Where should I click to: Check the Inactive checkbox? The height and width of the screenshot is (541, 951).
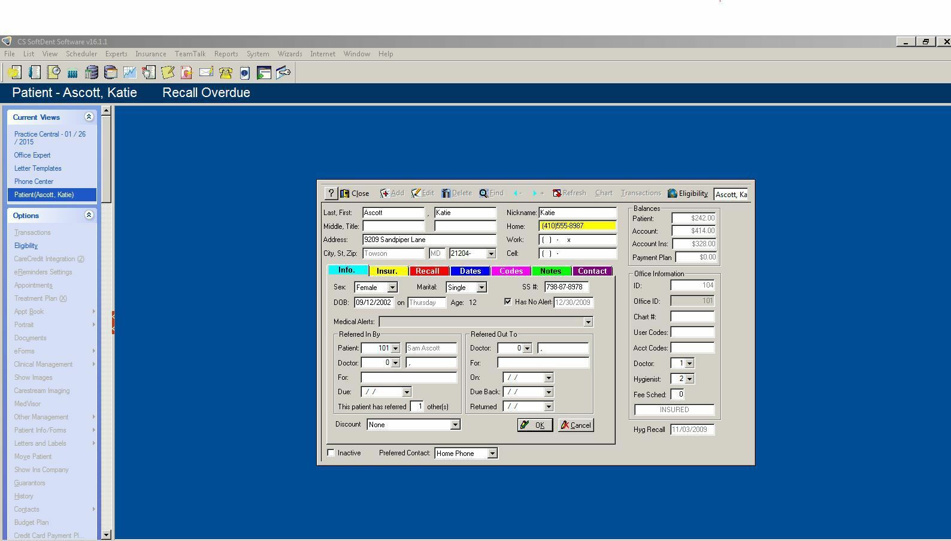(x=331, y=453)
